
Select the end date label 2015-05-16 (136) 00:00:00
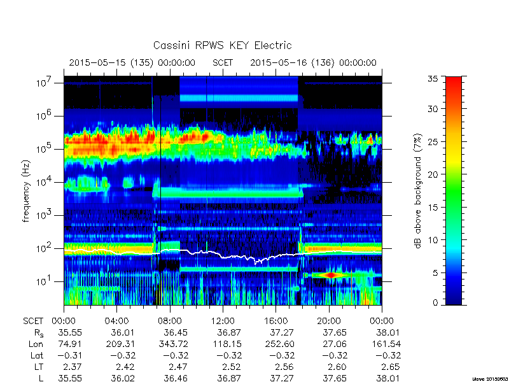click(x=313, y=62)
